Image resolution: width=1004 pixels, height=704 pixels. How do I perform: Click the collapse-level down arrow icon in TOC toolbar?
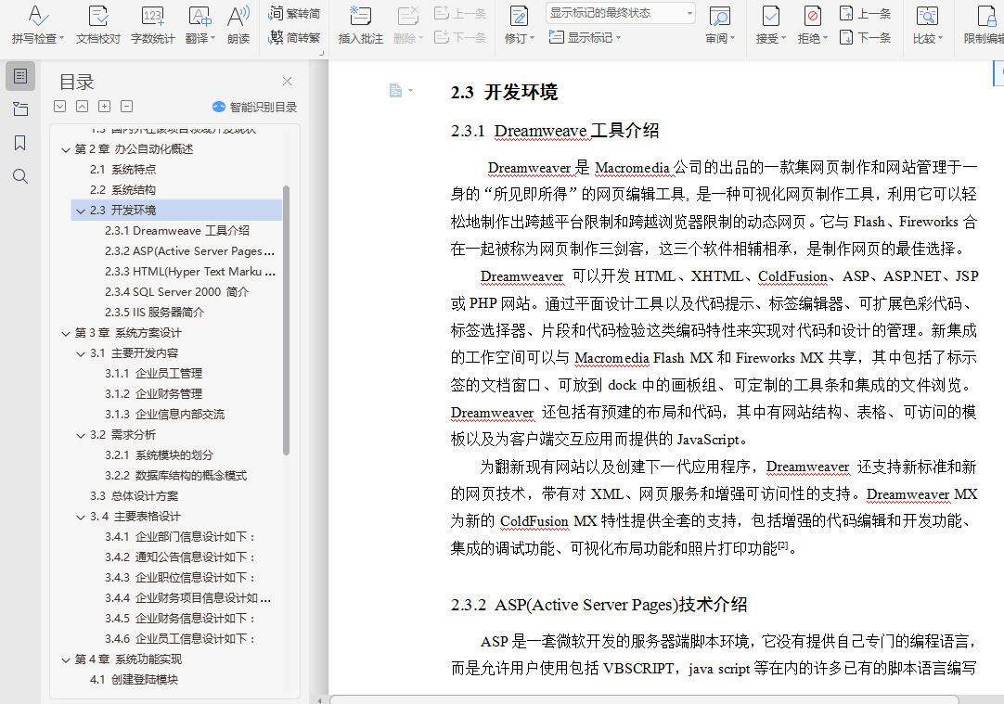tap(60, 107)
